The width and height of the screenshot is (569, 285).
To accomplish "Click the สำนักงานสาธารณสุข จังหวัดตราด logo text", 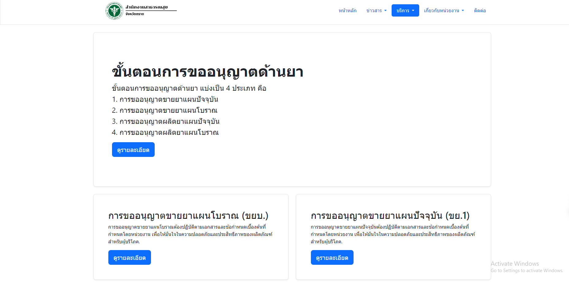I will pyautogui.click(x=150, y=10).
